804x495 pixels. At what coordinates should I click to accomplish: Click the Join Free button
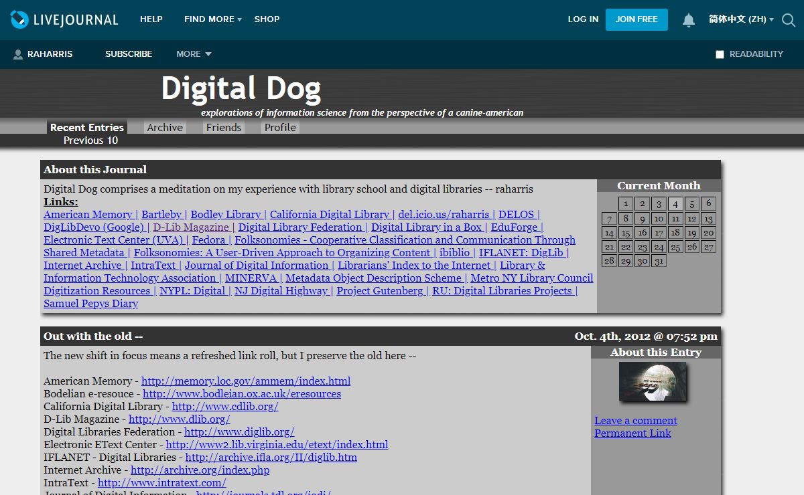pyautogui.click(x=636, y=19)
